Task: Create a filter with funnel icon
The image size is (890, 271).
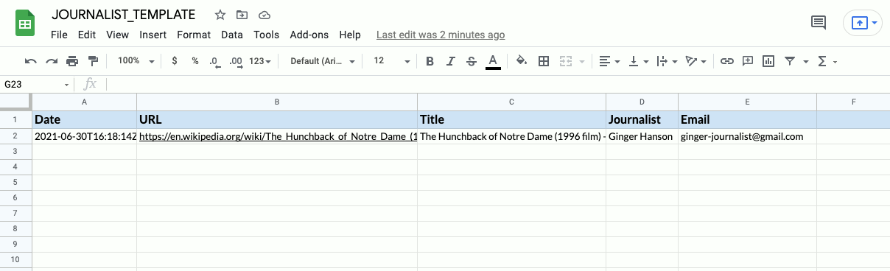Action: 790,61
